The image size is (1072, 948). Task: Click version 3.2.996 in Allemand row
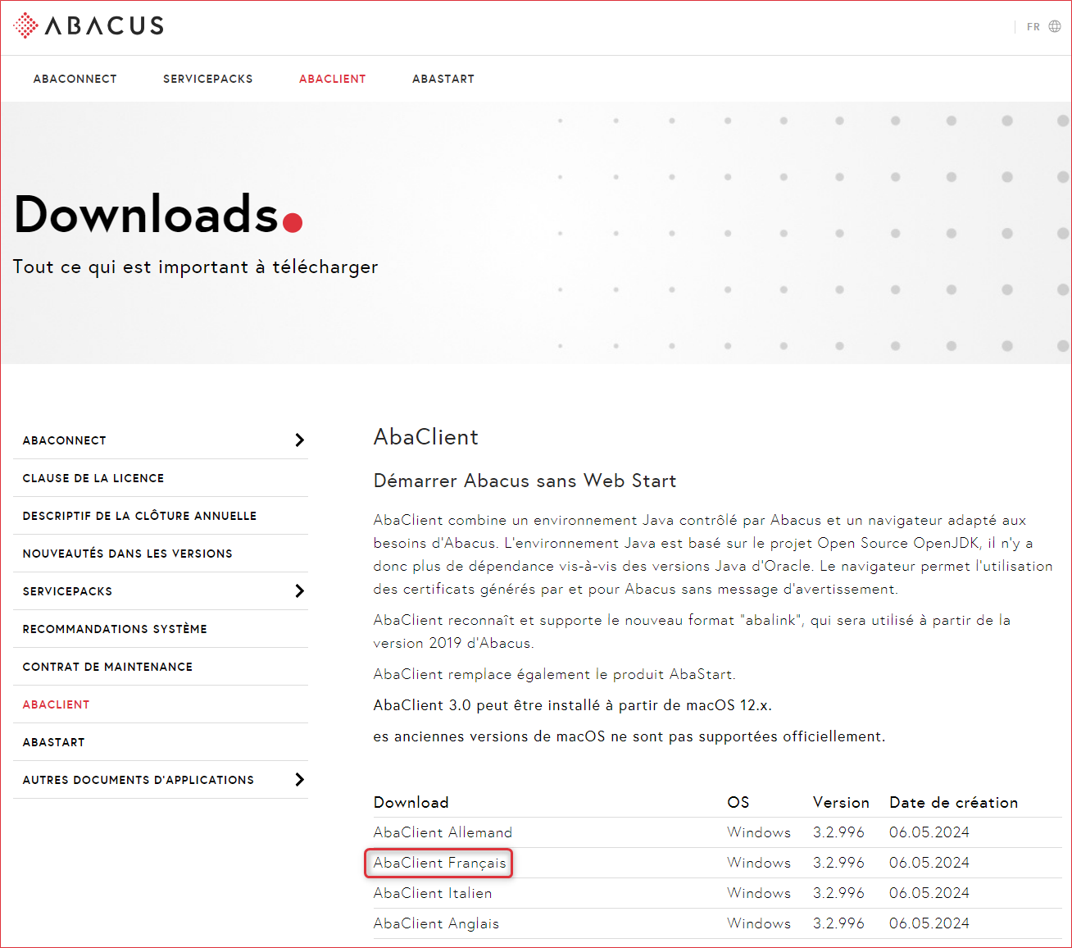[x=838, y=832]
